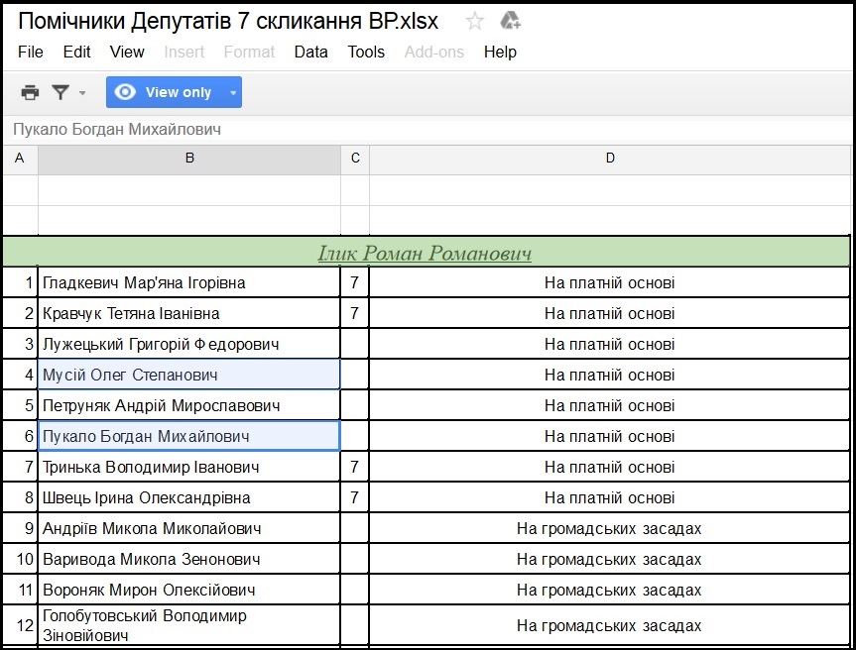Screen dimensions: 856x650
Task: Click the eye icon on View only
Action: 125,92
